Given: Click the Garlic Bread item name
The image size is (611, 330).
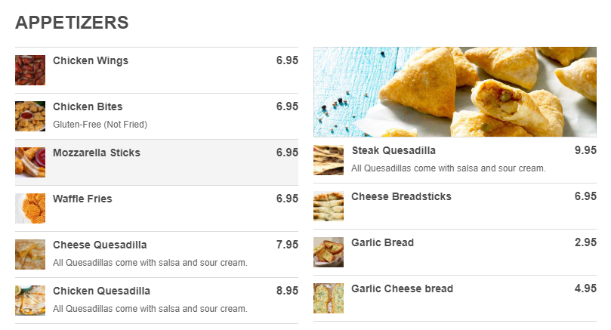Looking at the screenshot, I should click(383, 242).
